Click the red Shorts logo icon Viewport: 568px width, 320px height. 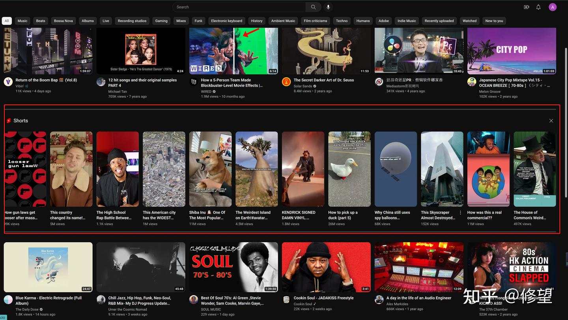[8, 120]
